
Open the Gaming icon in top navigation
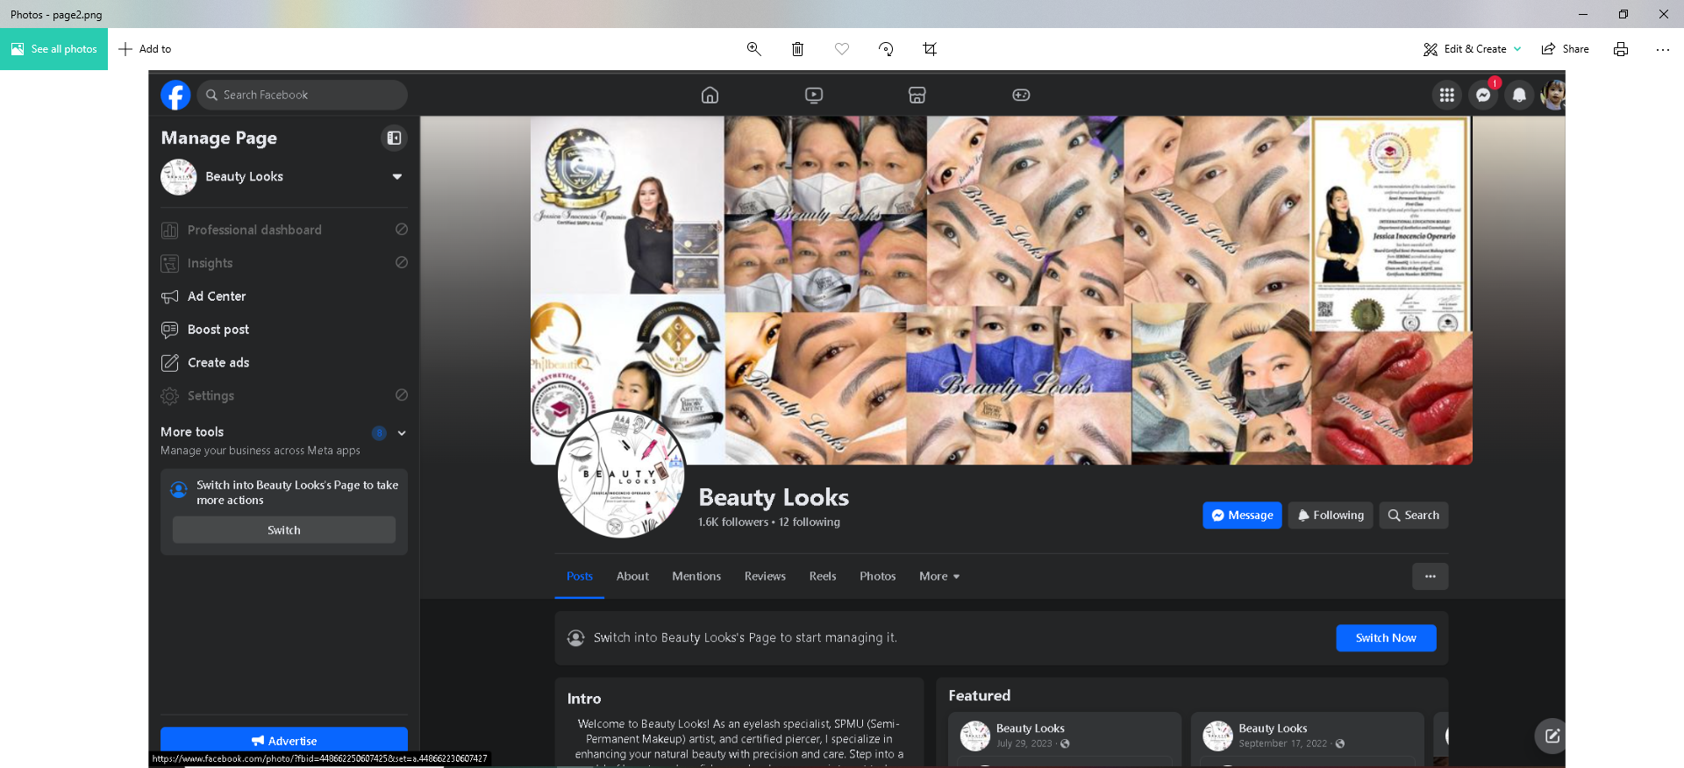(1021, 95)
